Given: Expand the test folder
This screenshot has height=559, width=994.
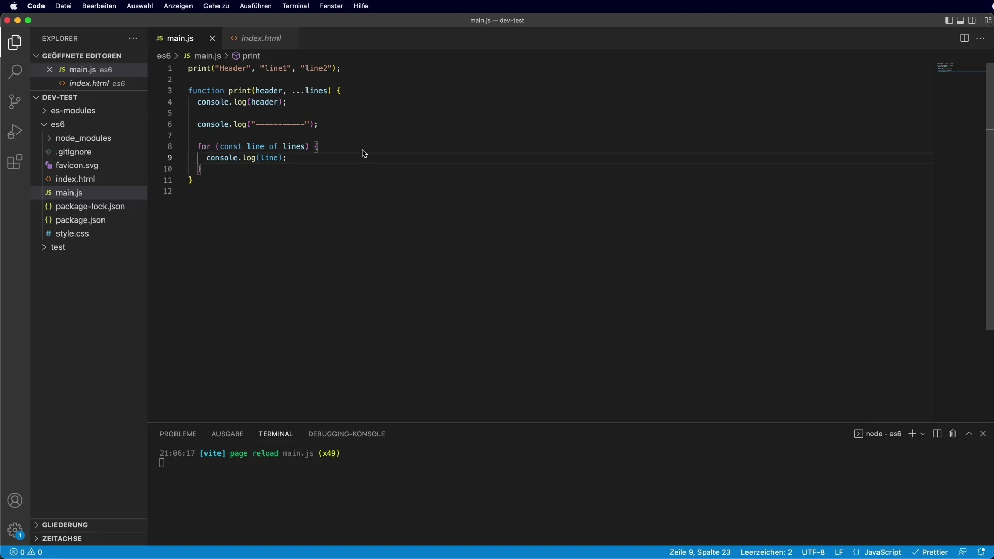Looking at the screenshot, I should point(89,247).
